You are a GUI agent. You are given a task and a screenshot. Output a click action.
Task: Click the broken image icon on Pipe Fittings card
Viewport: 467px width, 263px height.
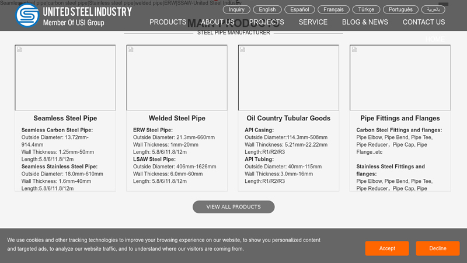[354, 50]
